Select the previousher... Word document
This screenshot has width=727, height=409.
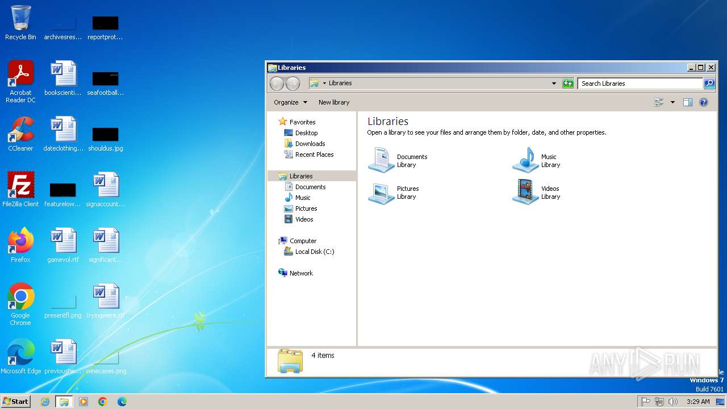(63, 357)
